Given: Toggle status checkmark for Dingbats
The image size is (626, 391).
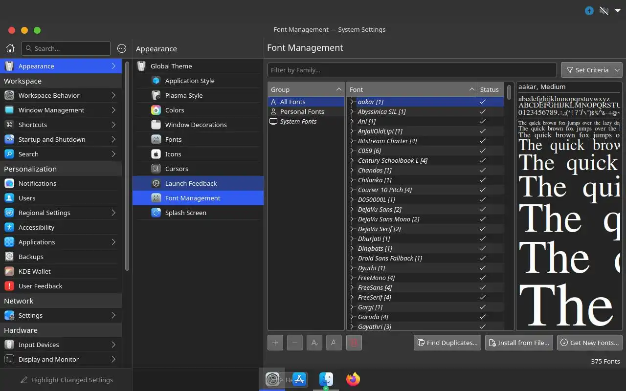Looking at the screenshot, I should (483, 248).
